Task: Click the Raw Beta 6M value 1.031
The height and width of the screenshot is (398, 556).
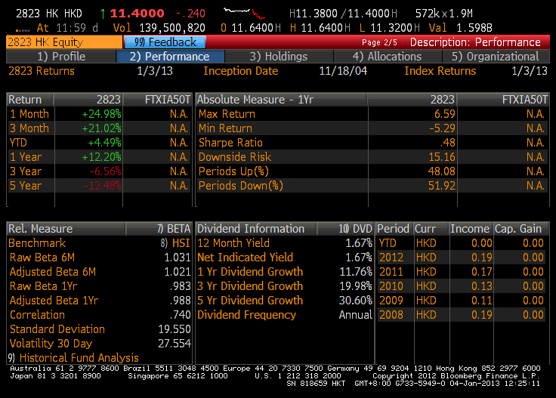Action: click(178, 258)
